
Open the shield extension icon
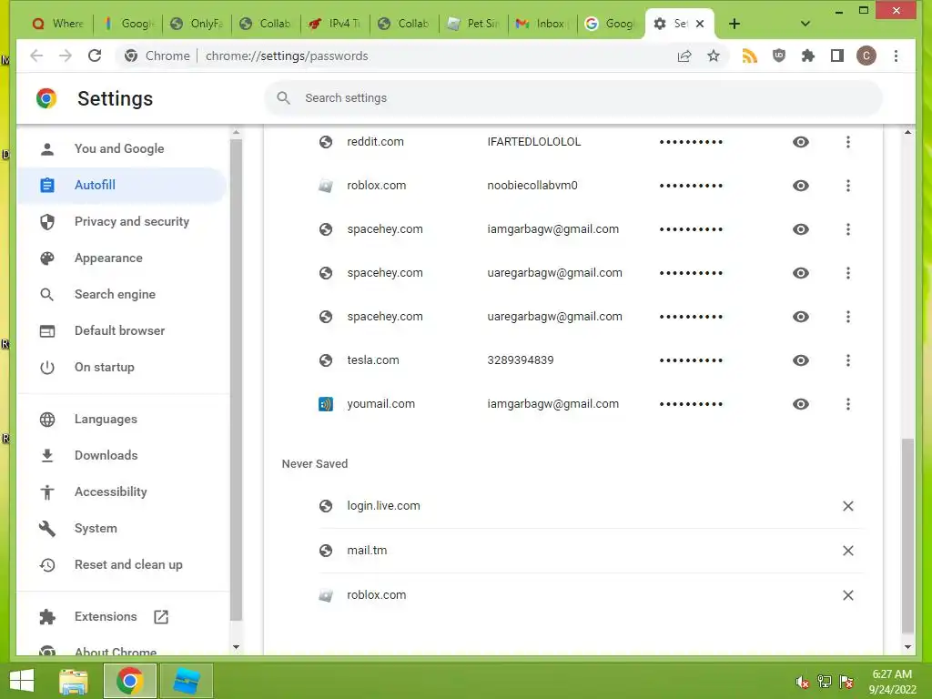point(779,56)
